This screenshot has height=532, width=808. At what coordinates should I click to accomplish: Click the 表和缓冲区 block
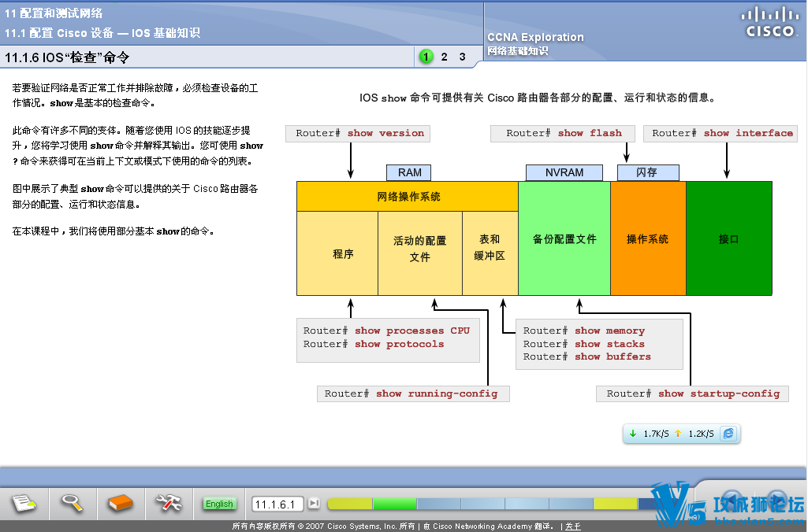point(490,253)
